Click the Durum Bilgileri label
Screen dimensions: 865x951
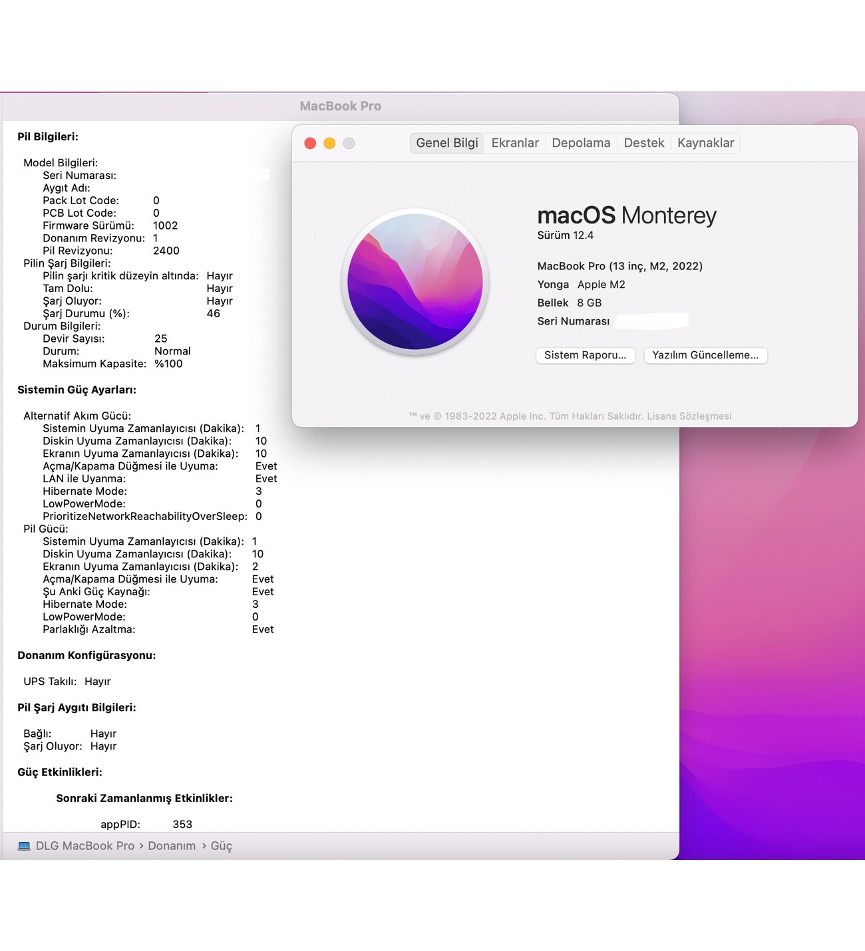62,327
